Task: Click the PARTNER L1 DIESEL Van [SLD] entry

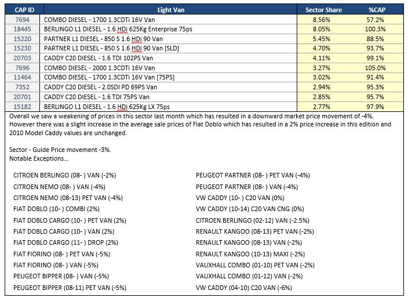Action: [x=111, y=49]
